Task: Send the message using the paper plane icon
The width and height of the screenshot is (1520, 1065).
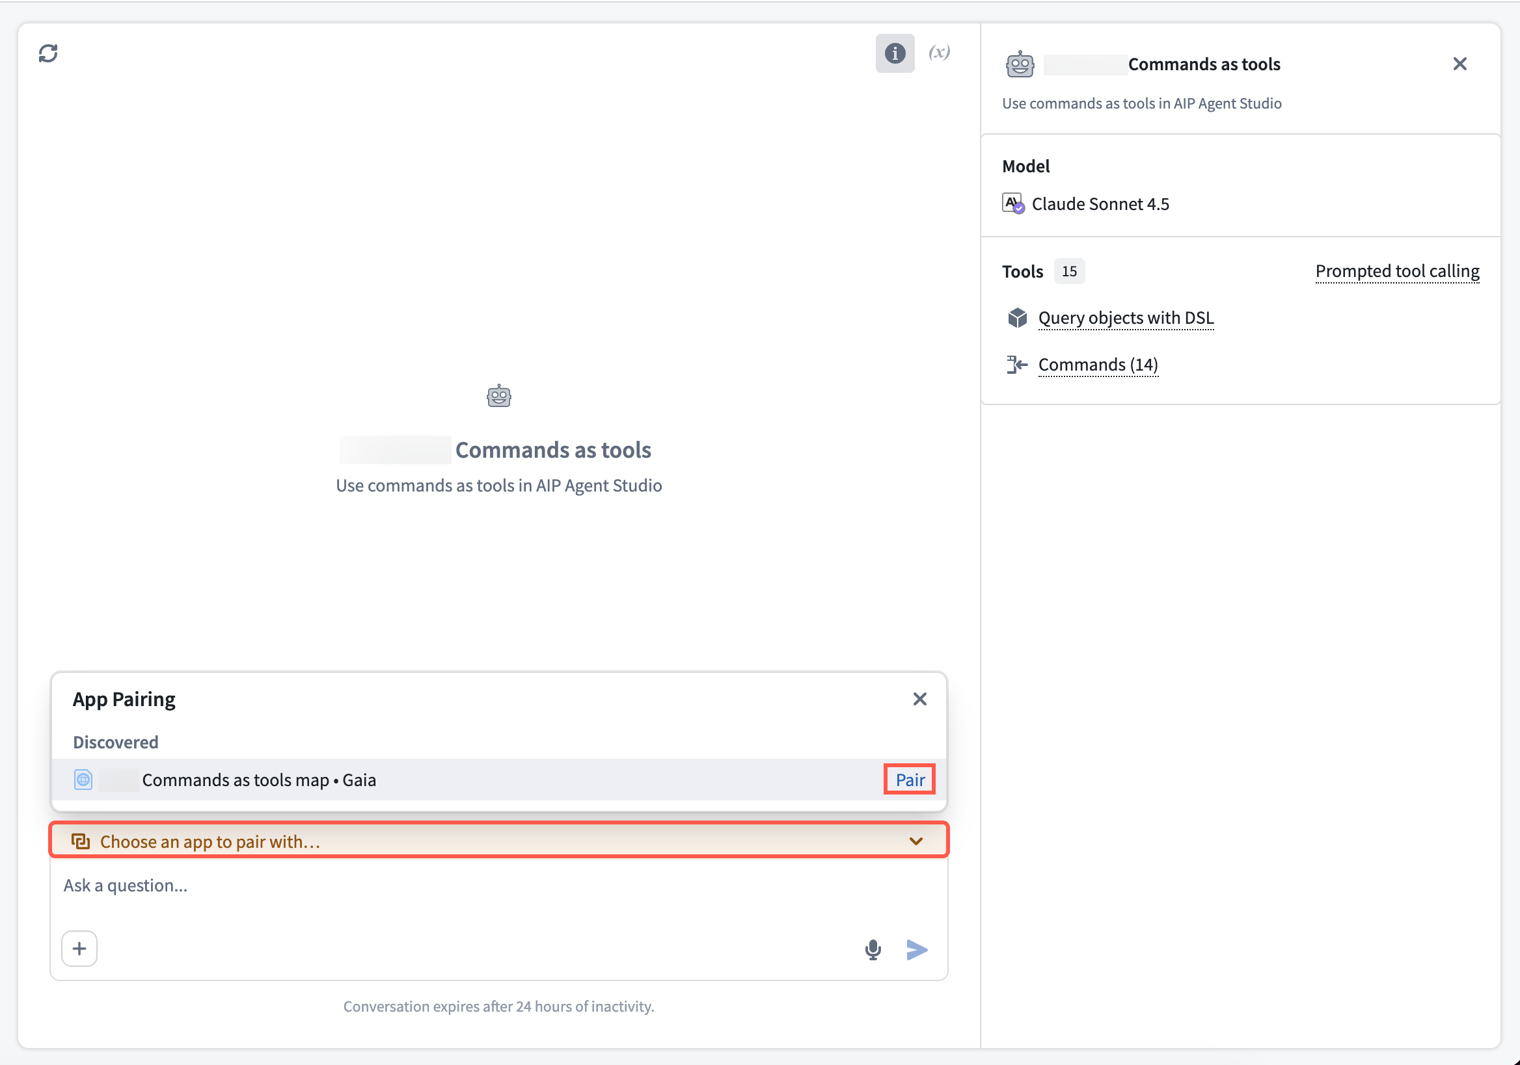Action: point(917,950)
